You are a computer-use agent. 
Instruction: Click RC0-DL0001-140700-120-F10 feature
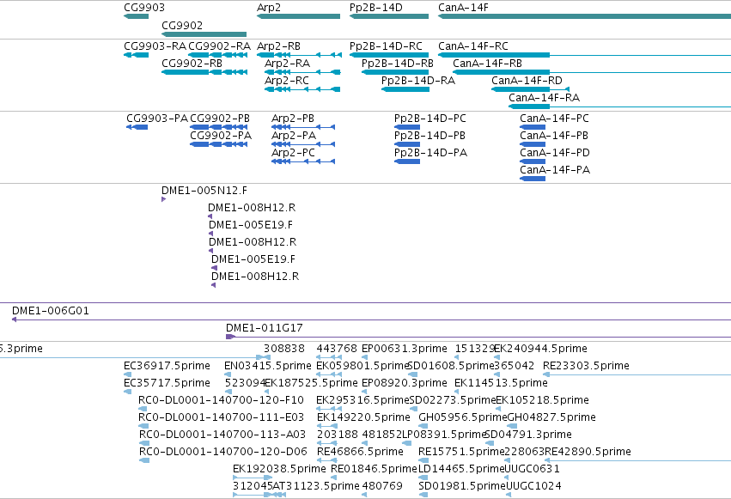click(x=143, y=409)
